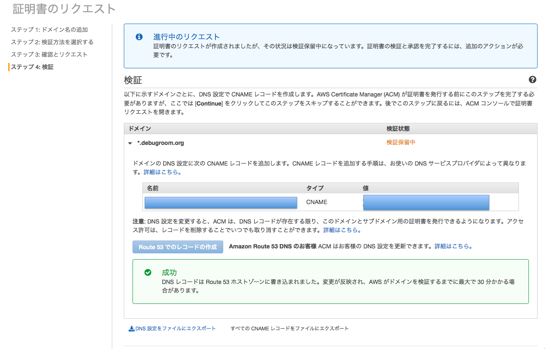The image size is (545, 349).
Task: Click the ドメイン column header
Action: 140,129
